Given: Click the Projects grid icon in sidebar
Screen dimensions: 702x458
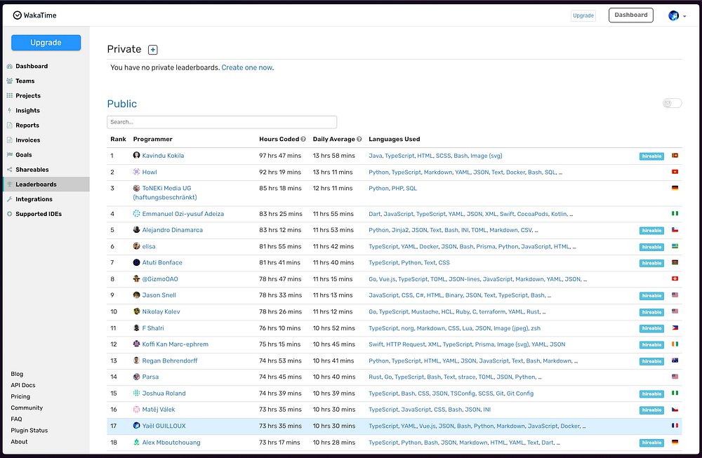Looking at the screenshot, I should (9, 95).
